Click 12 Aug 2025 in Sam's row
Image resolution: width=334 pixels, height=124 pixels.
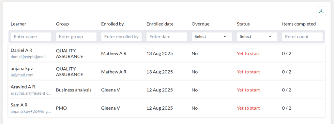click(x=159, y=108)
